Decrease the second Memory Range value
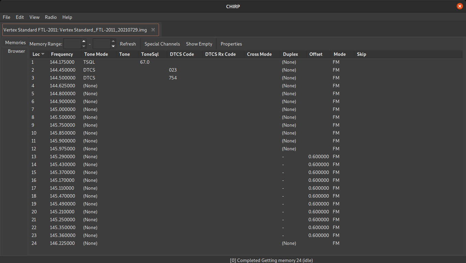This screenshot has width=466, height=263. click(x=113, y=46)
